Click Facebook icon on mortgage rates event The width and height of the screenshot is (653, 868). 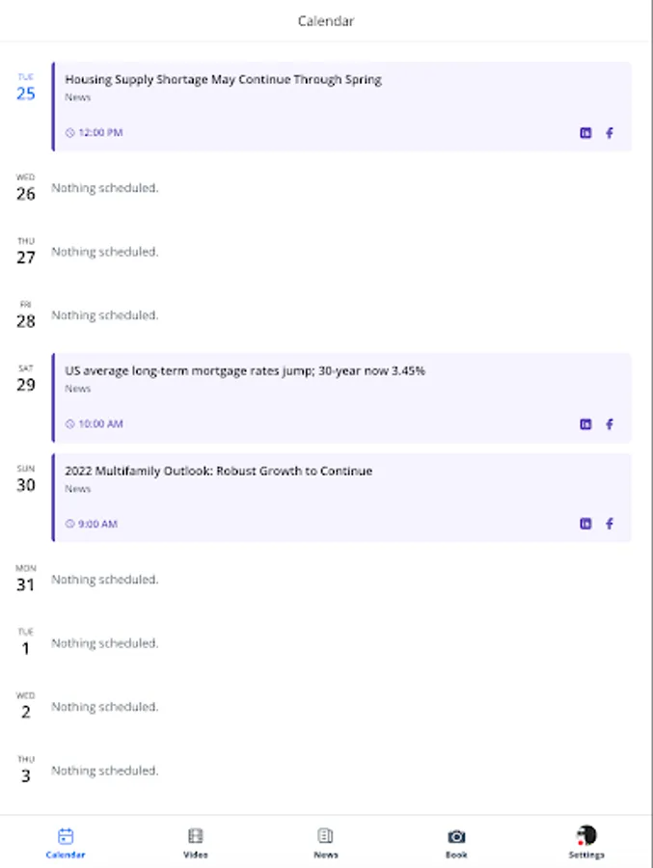click(610, 423)
